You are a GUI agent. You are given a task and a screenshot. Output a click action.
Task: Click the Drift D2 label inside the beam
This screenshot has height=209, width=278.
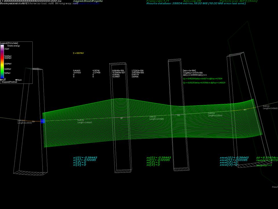click(x=153, y=117)
